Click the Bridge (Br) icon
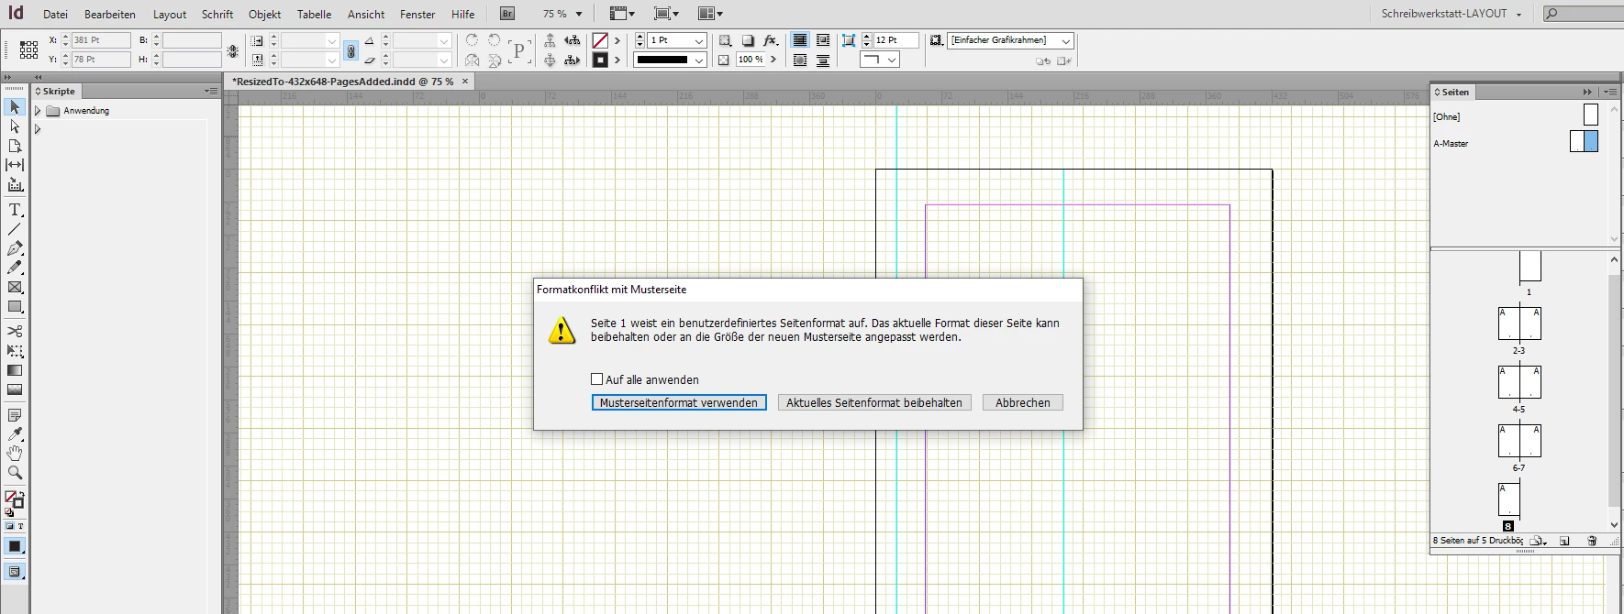The image size is (1624, 614). [x=507, y=14]
